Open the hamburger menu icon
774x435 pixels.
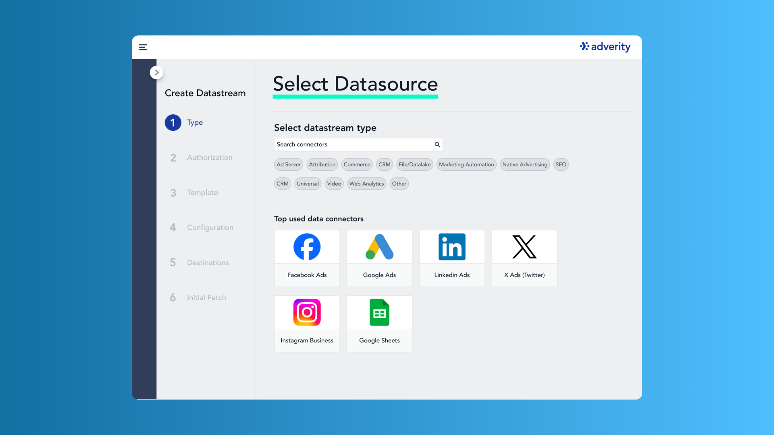pos(143,47)
